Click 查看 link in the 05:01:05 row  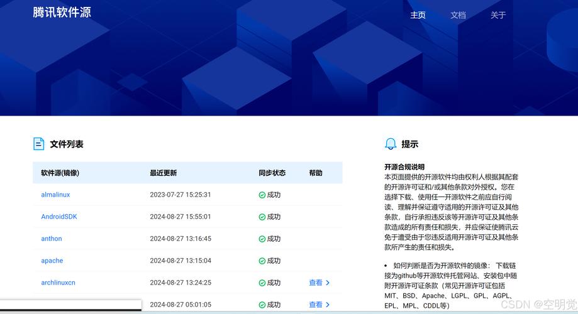[x=316, y=305]
